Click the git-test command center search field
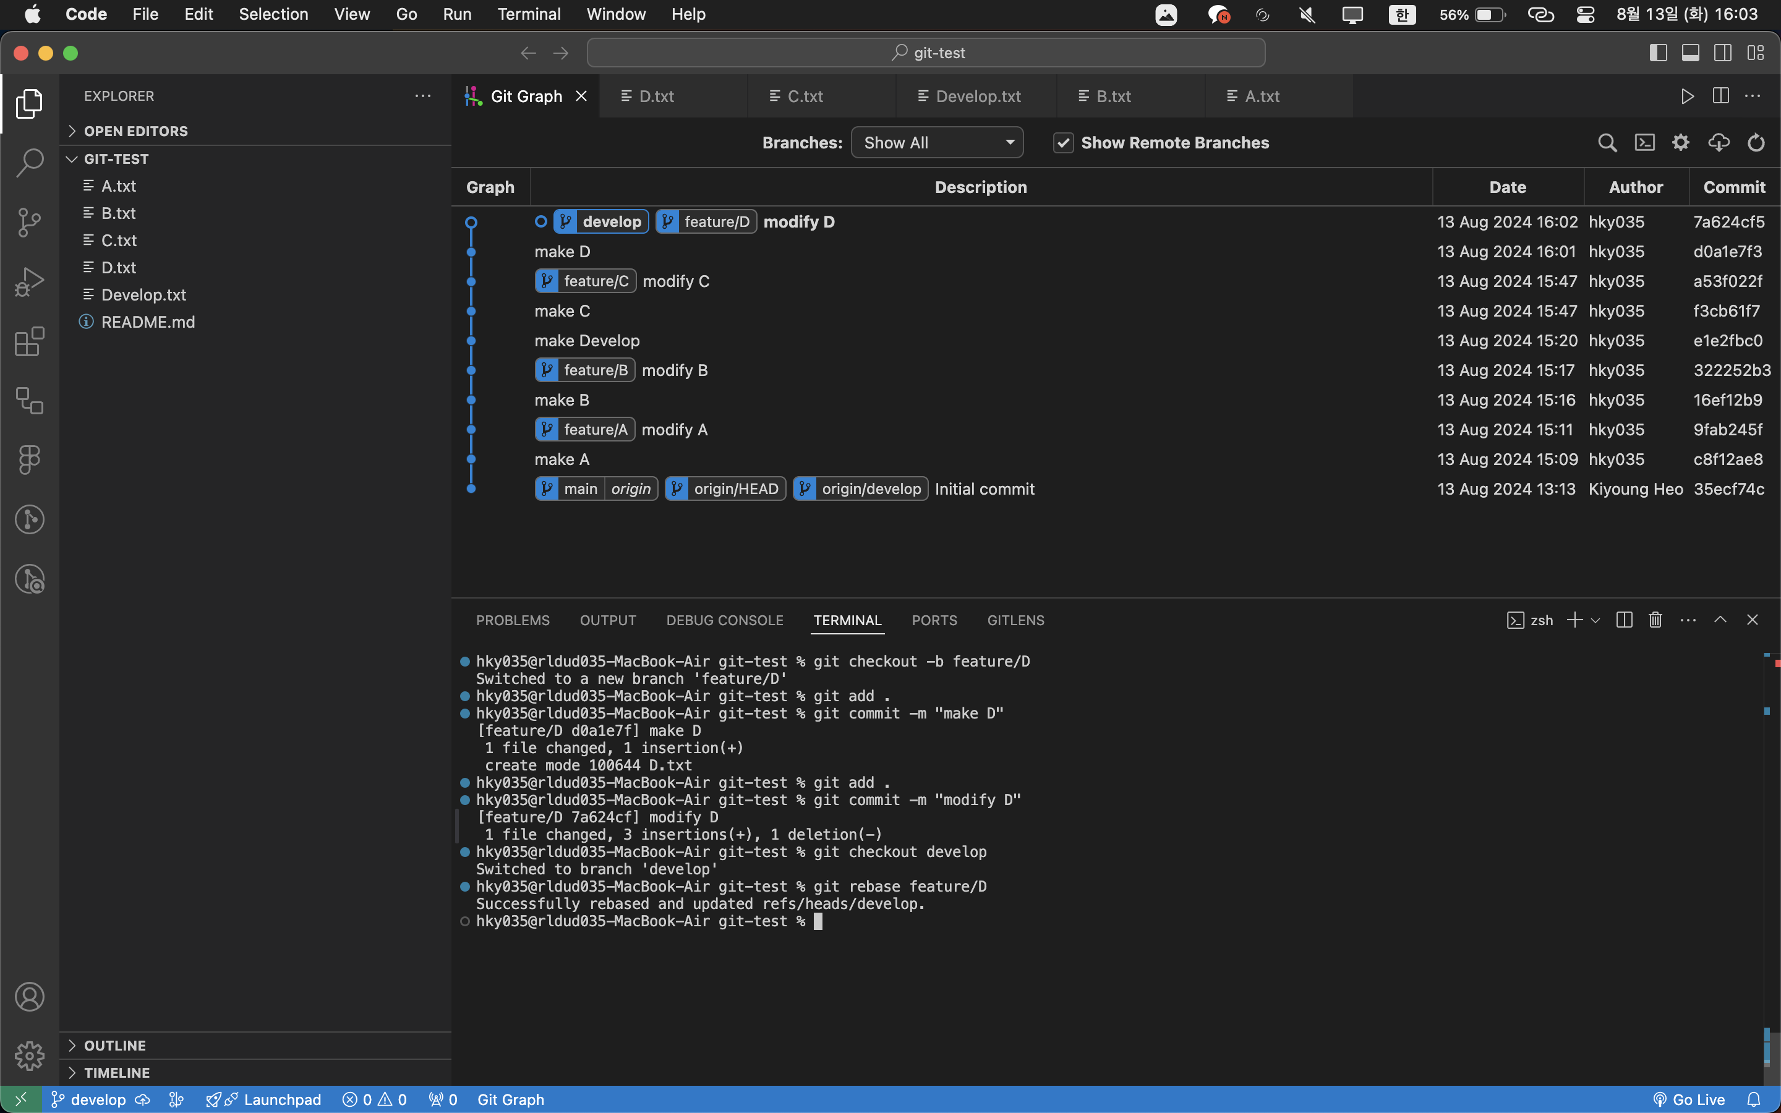Image resolution: width=1781 pixels, height=1113 pixels. [x=926, y=53]
